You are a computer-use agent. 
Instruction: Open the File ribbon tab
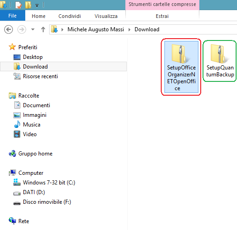12,16
